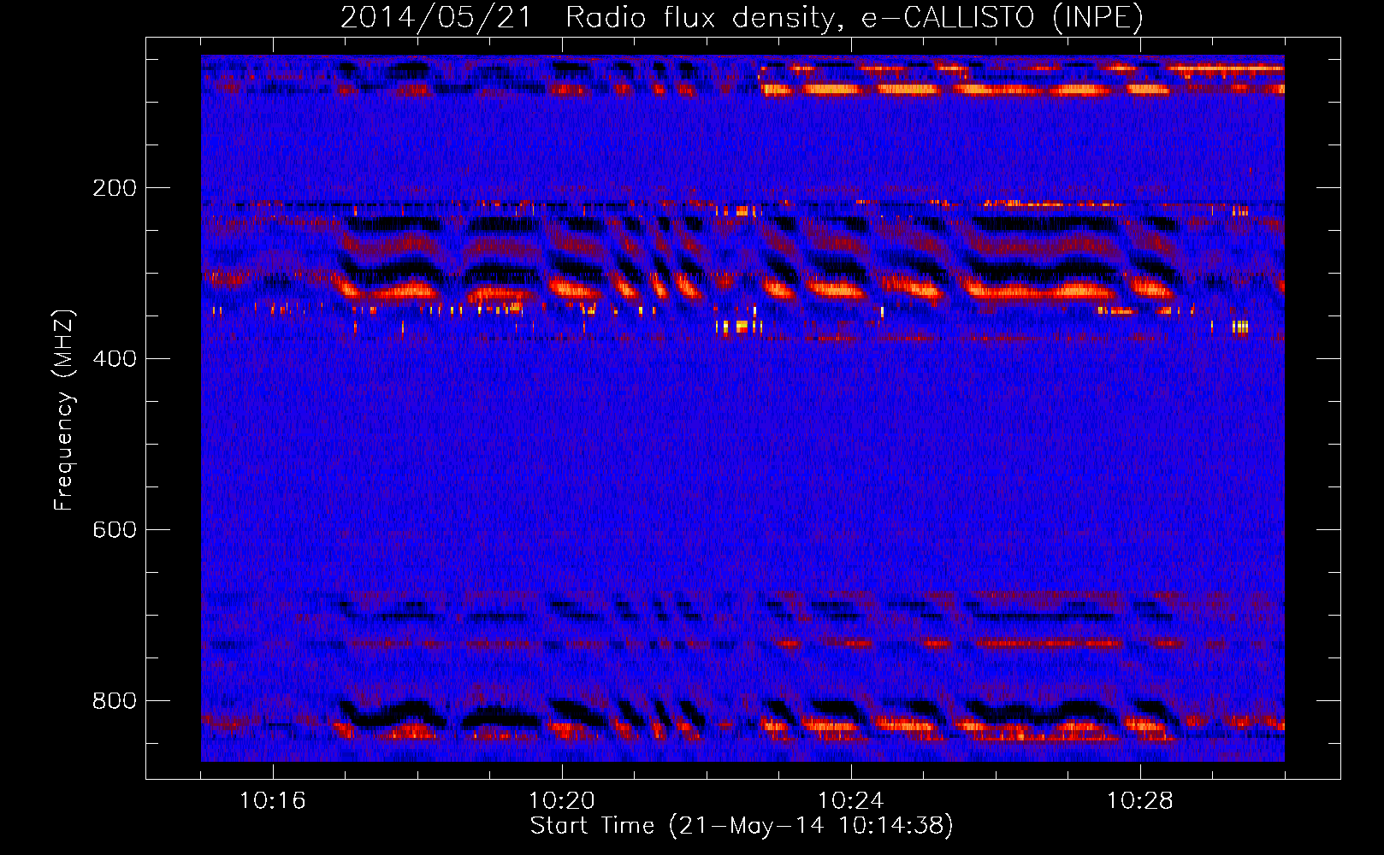This screenshot has width=1384, height=855.
Task: Click the 'Start Time (21-May-14 10:14:38)' label
Action: [x=742, y=826]
